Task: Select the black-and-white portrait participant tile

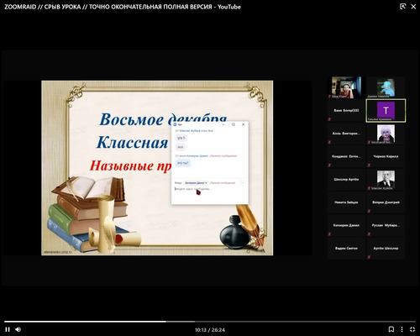Action: click(386, 180)
